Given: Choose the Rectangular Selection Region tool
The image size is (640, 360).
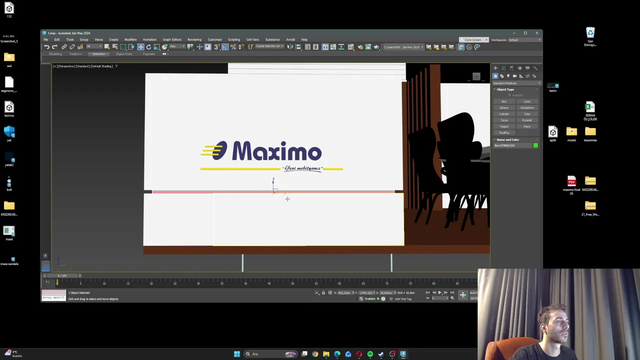Looking at the screenshot, I should pyautogui.click(x=123, y=47).
